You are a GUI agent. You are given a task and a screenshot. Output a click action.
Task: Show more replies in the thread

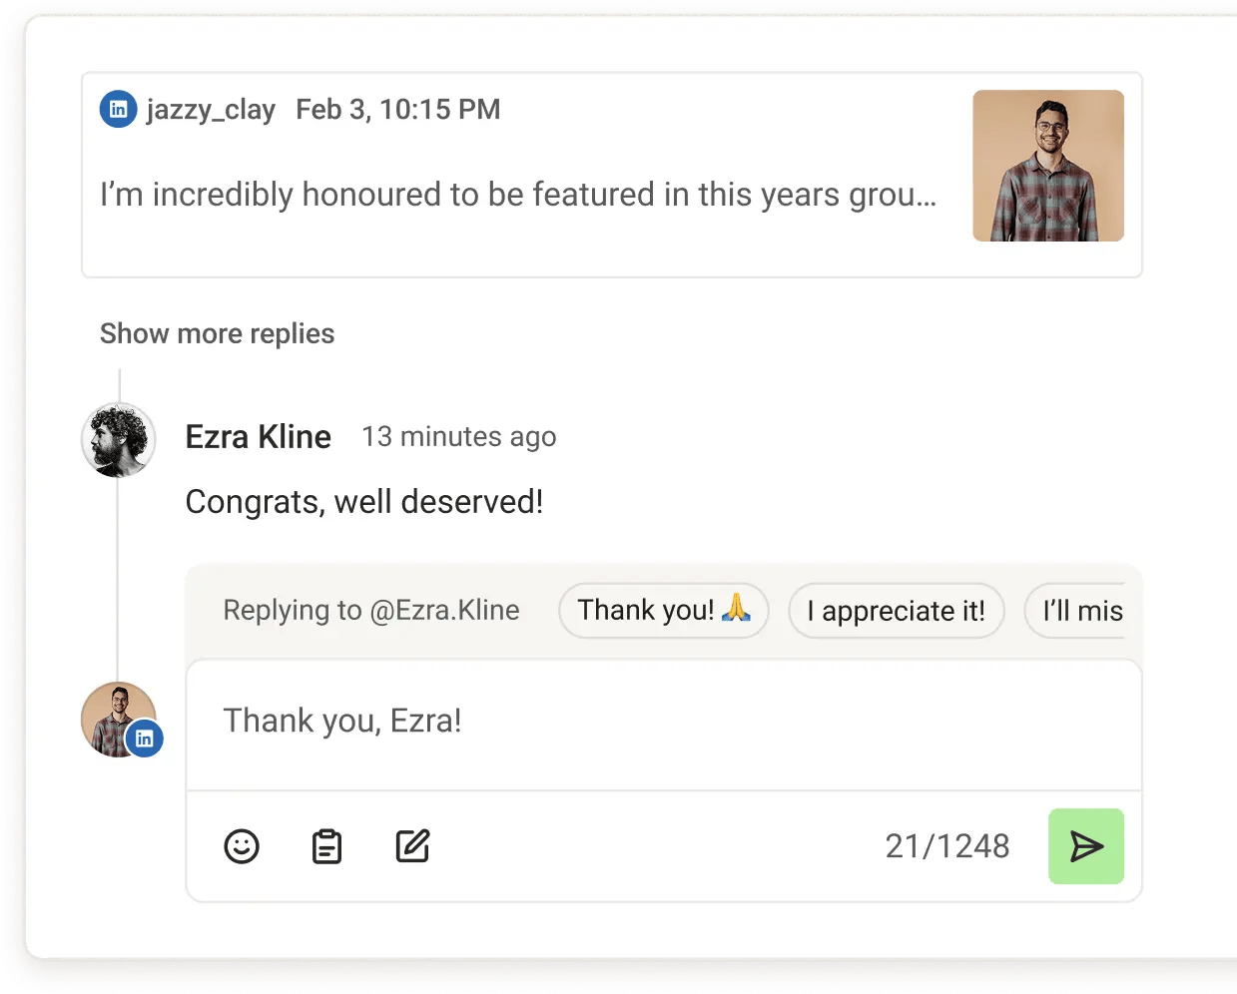(x=217, y=333)
